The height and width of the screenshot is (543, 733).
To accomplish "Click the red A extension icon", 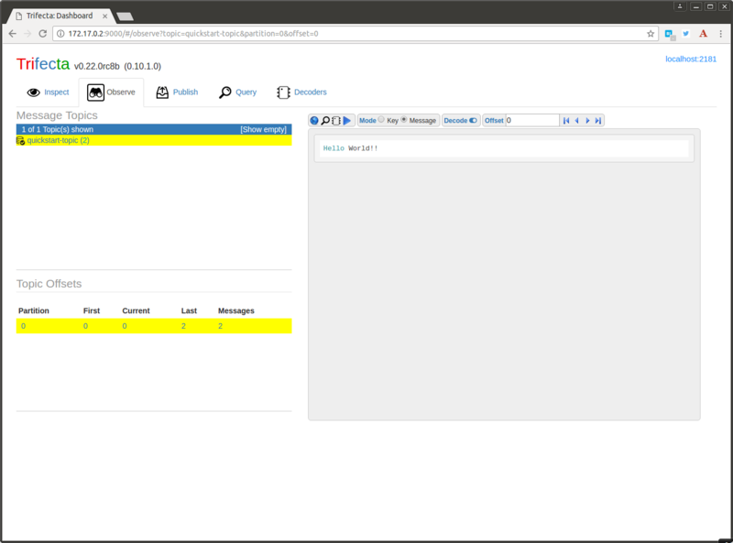I will click(x=703, y=34).
